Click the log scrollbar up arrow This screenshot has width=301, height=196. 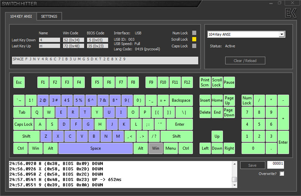coord(235,164)
